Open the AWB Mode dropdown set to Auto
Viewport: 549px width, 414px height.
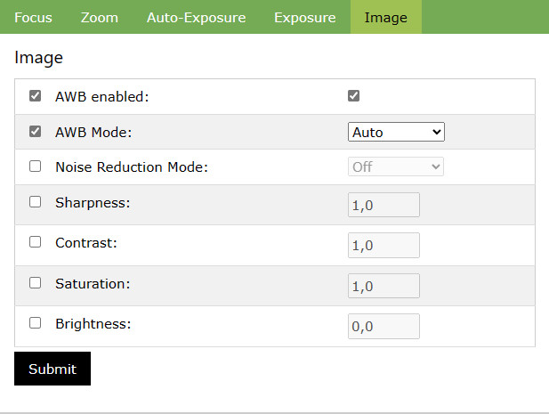coord(395,132)
